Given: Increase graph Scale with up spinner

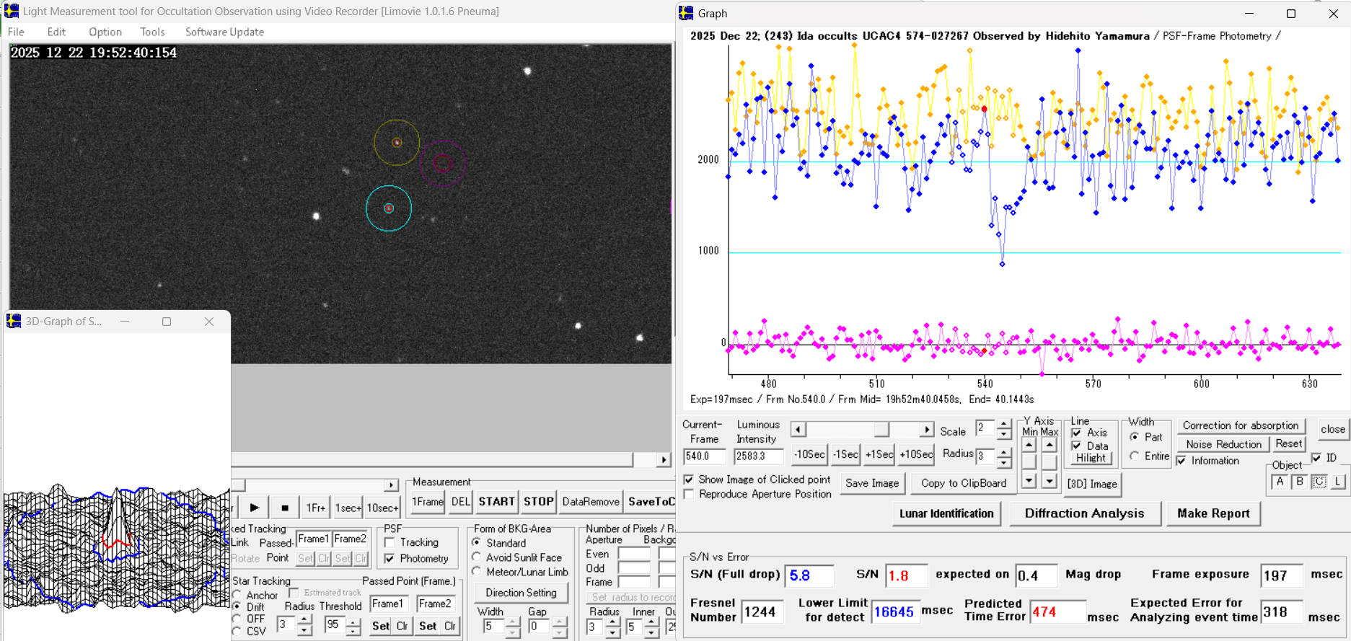Looking at the screenshot, I should click(x=1004, y=425).
